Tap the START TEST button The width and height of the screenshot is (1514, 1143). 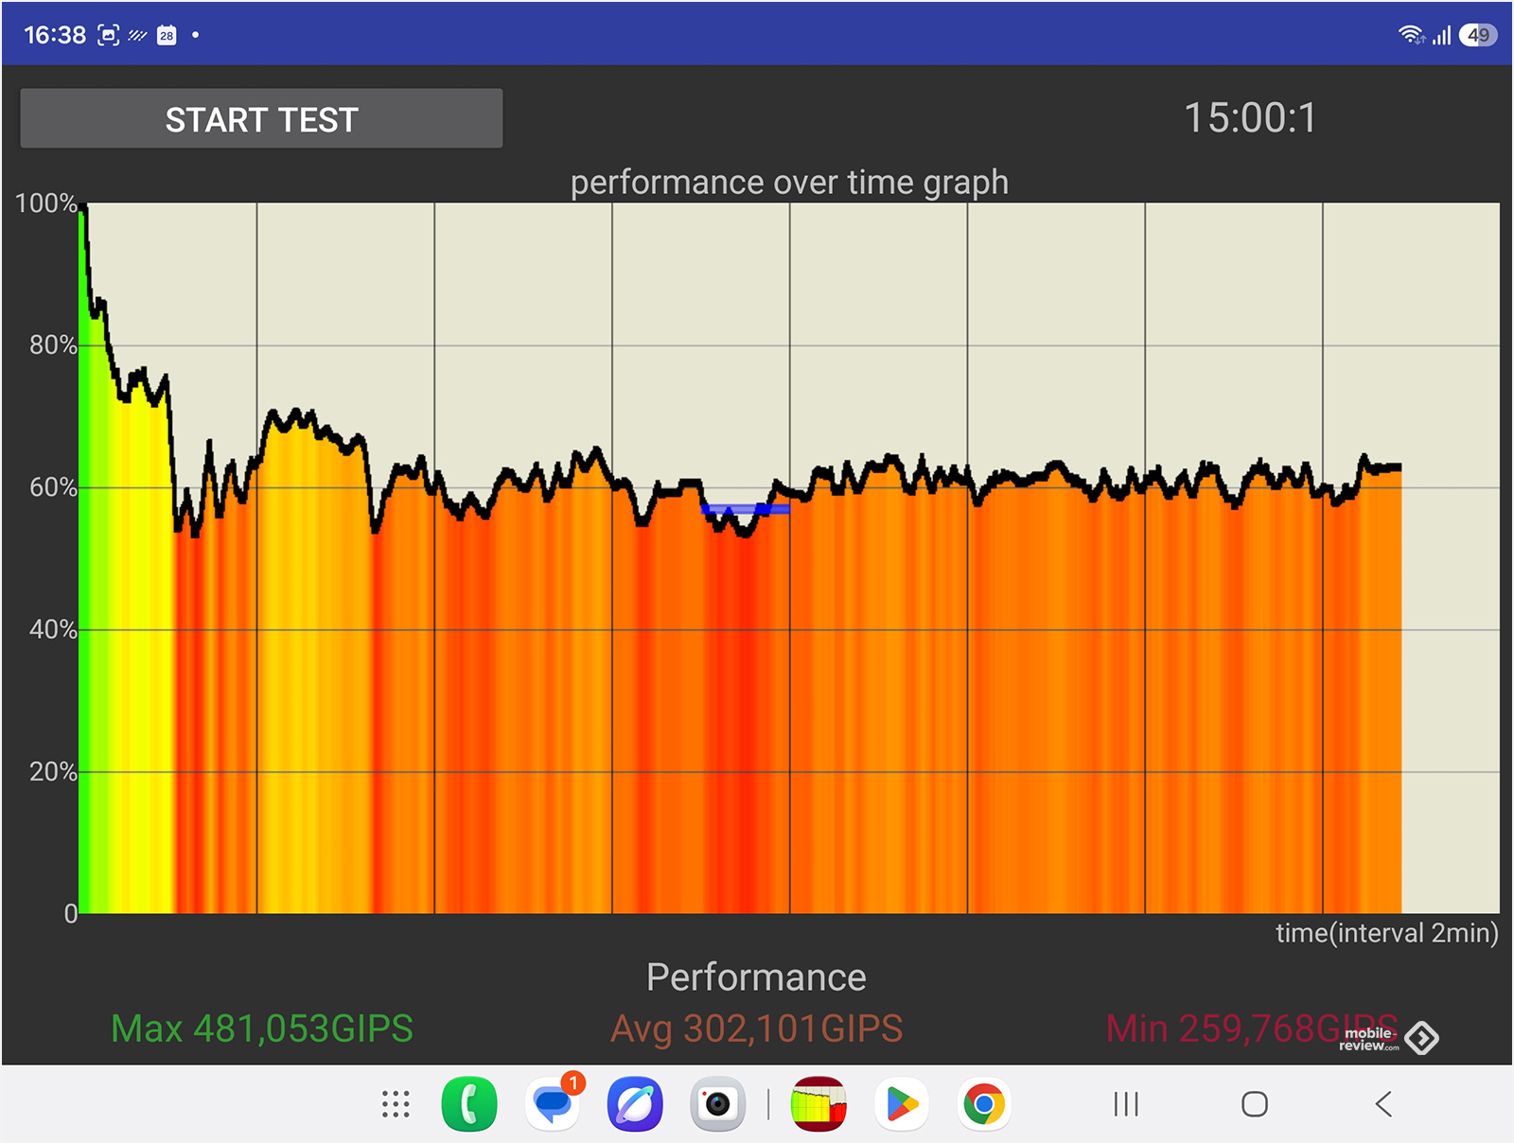tap(261, 119)
